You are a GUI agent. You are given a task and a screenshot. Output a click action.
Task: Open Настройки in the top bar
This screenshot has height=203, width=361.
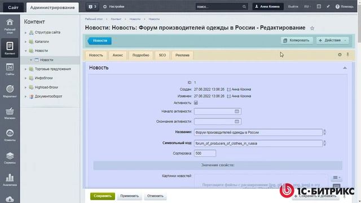coord(114,7)
